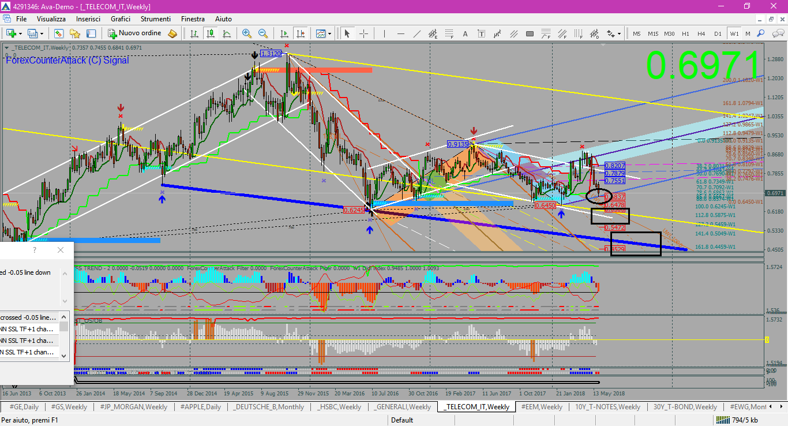Expand the new chart dropdown arrow
The image size is (788, 426).
click(20, 33)
